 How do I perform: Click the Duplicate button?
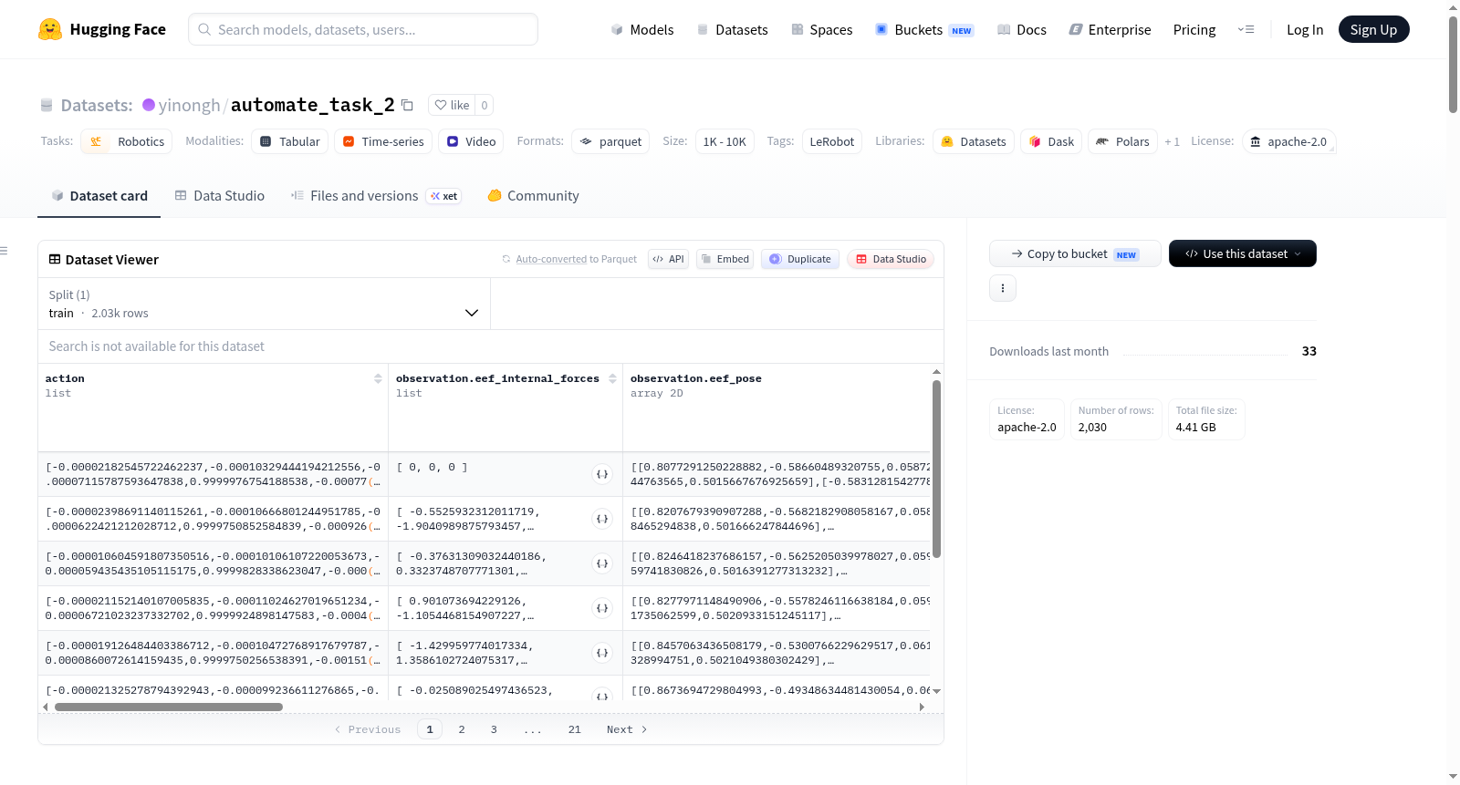[800, 259]
